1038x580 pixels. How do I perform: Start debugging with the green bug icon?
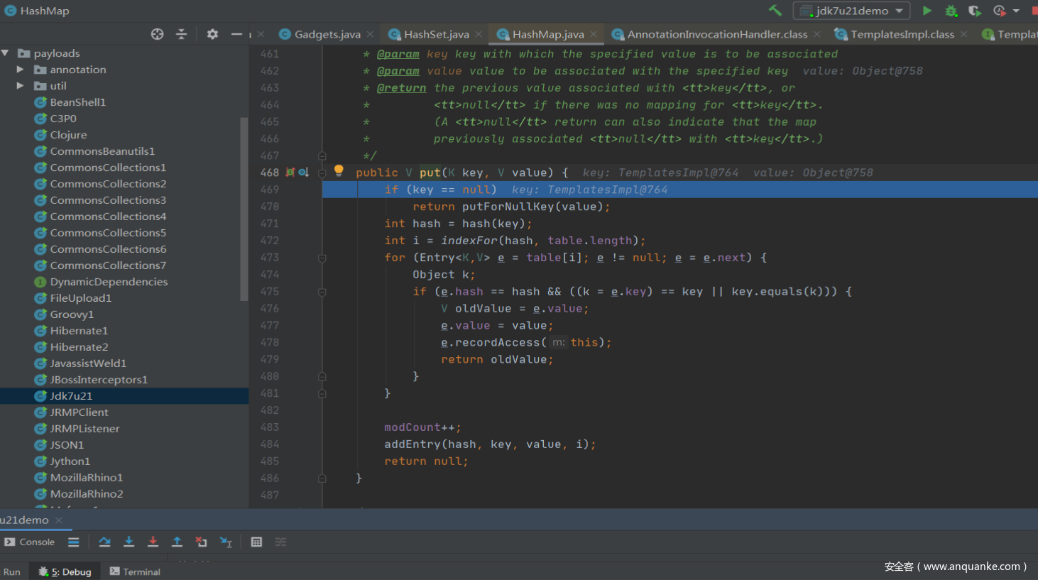[x=951, y=11]
